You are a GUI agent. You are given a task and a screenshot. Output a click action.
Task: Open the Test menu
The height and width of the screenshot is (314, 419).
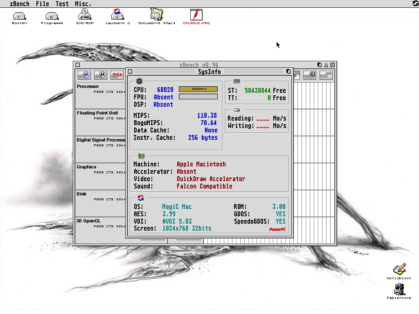pyautogui.click(x=62, y=4)
